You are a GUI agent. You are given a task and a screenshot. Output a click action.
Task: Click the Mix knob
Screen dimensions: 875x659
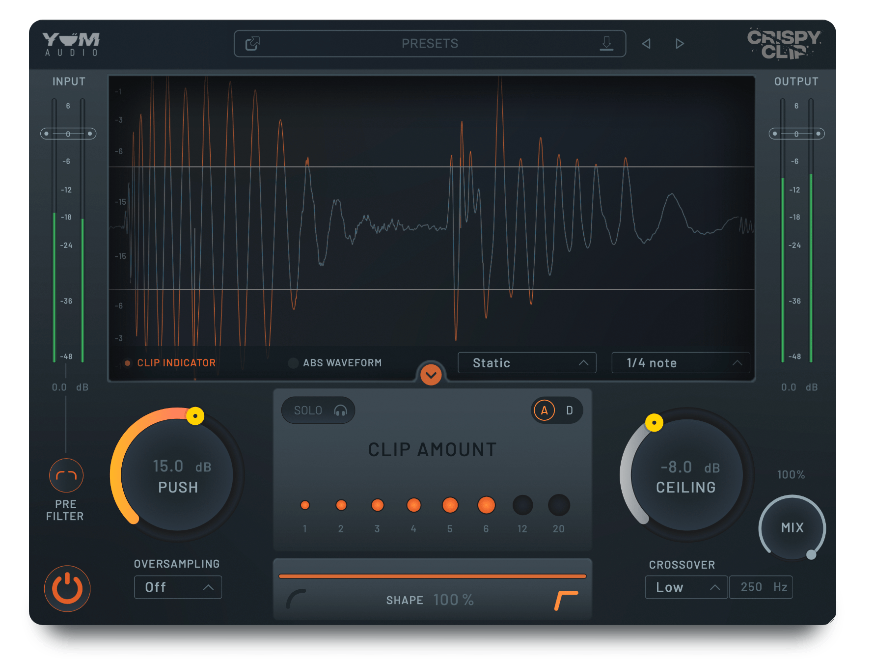pos(792,528)
